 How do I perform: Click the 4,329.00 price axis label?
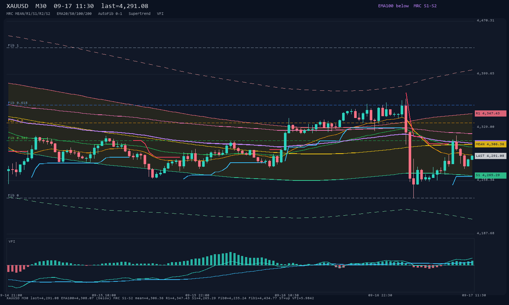(485, 127)
